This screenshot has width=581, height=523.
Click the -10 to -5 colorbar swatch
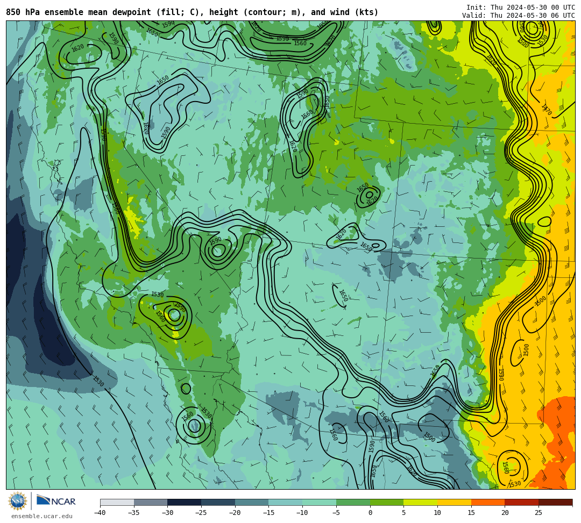coord(320,502)
